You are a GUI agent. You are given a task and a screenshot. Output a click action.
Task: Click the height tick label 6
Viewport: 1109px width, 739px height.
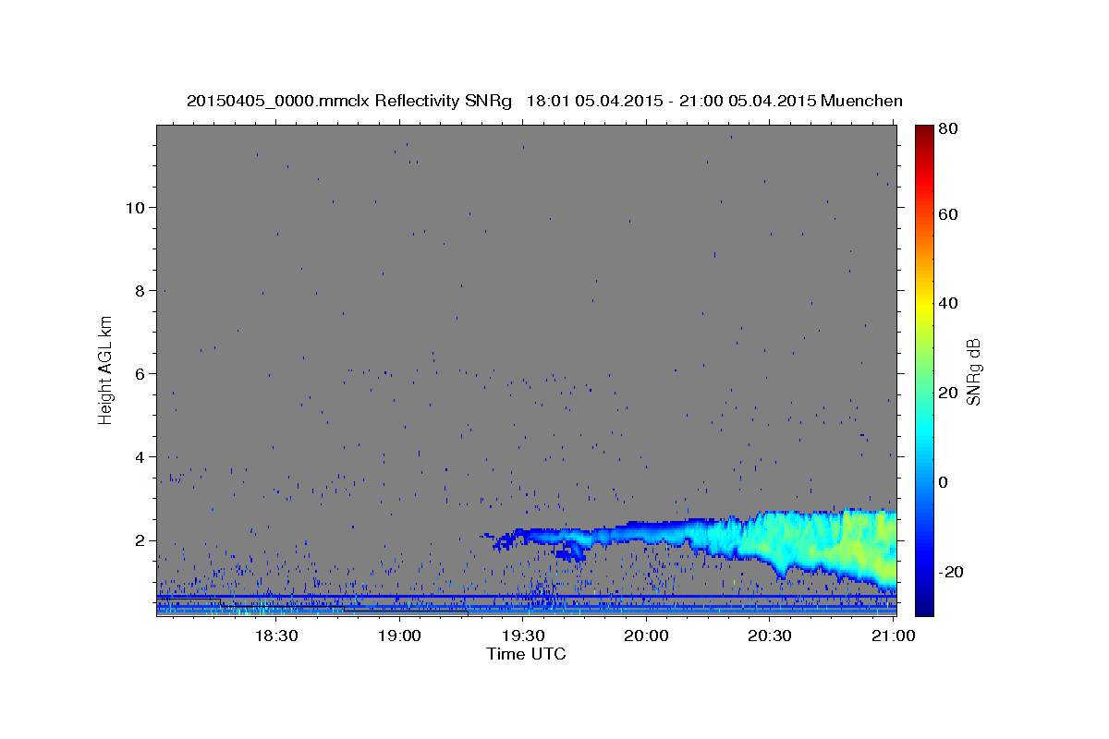point(141,373)
